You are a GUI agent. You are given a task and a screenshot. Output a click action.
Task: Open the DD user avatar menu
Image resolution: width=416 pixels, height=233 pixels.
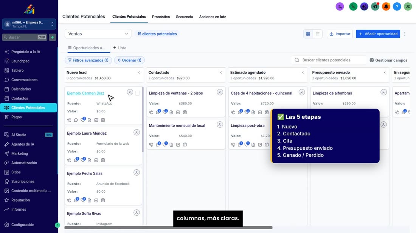[408, 7]
